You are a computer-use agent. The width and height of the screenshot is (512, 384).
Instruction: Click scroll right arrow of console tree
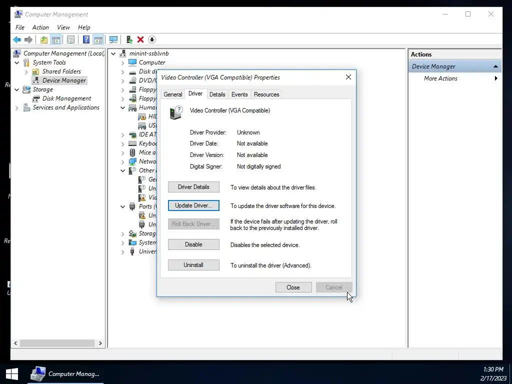coord(100,343)
